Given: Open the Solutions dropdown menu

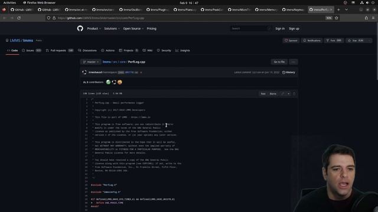Looking at the screenshot, I should tap(112, 28).
